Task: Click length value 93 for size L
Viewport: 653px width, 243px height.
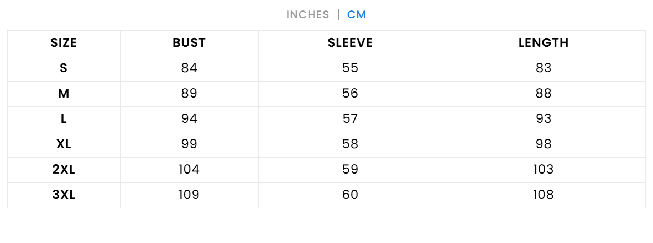Action: point(544,119)
